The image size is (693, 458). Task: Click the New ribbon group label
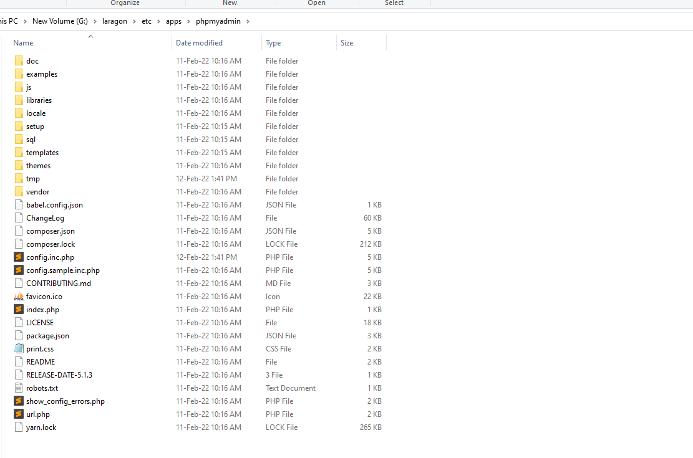click(230, 2)
